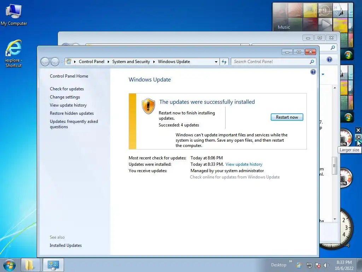Click the taskbar clock showing 8:33 PM

tap(344, 265)
